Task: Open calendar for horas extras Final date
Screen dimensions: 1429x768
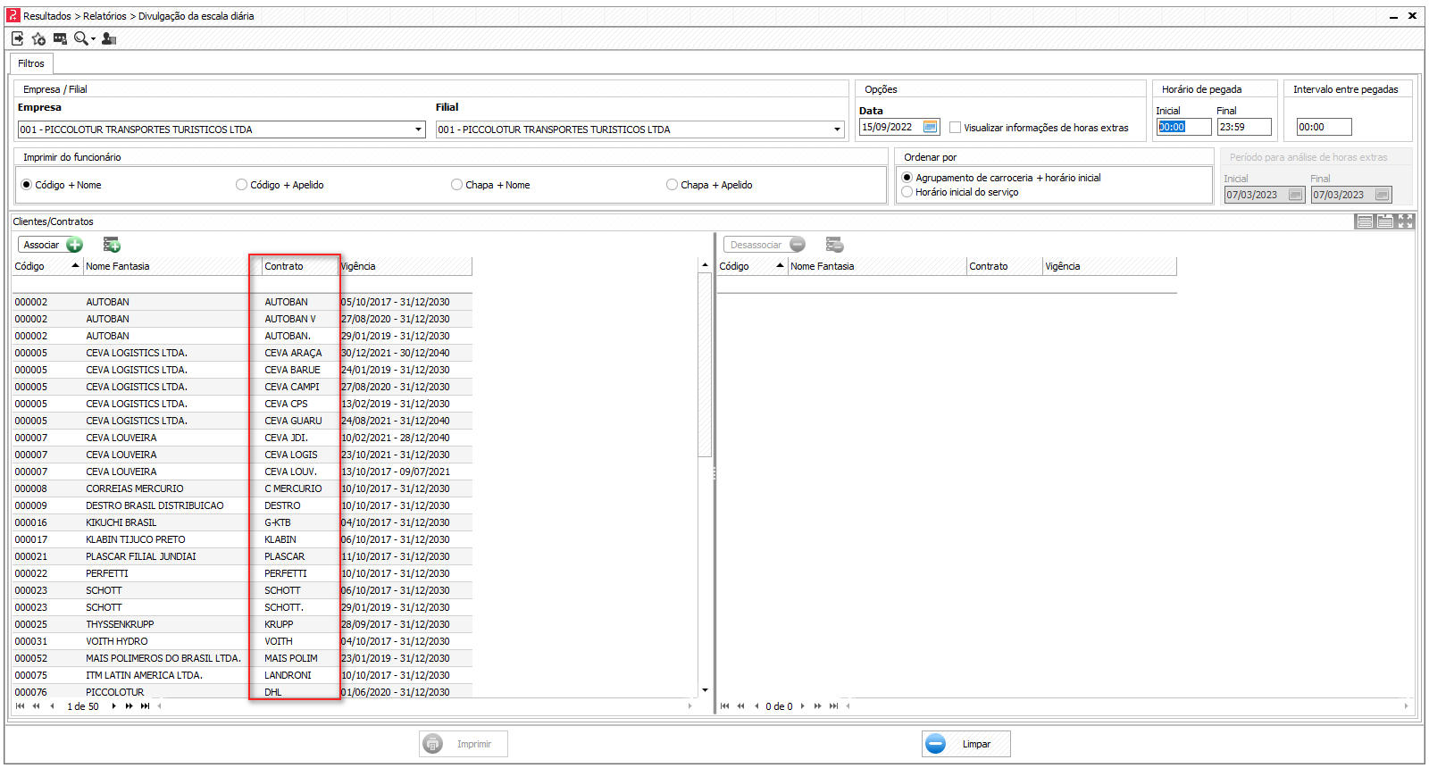Action: pyautogui.click(x=1383, y=195)
